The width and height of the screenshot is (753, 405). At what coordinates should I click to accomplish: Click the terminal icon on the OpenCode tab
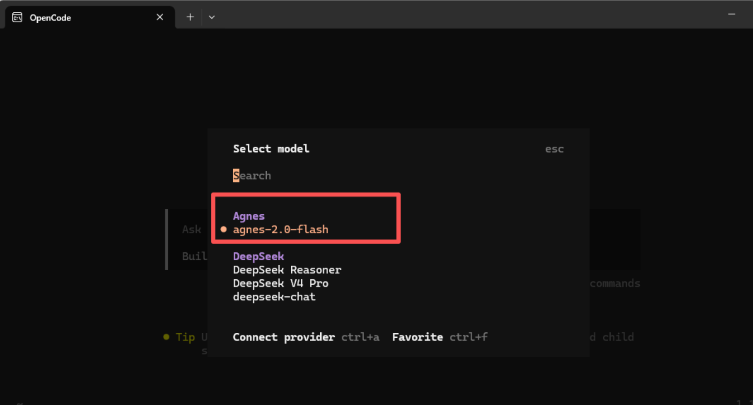pyautogui.click(x=17, y=17)
